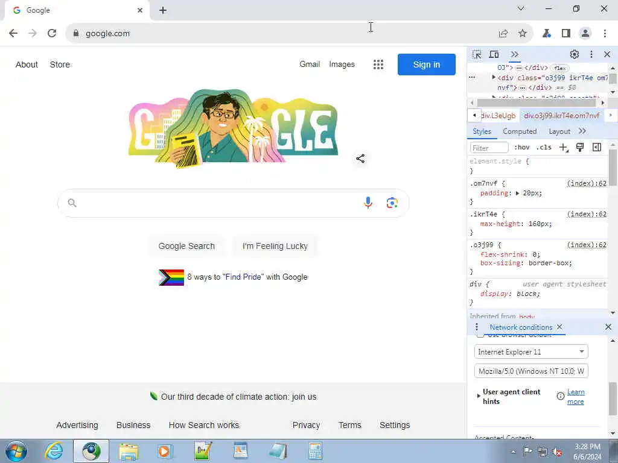
Task: Open the (index):62 source for .ikrT4e
Action: click(587, 214)
